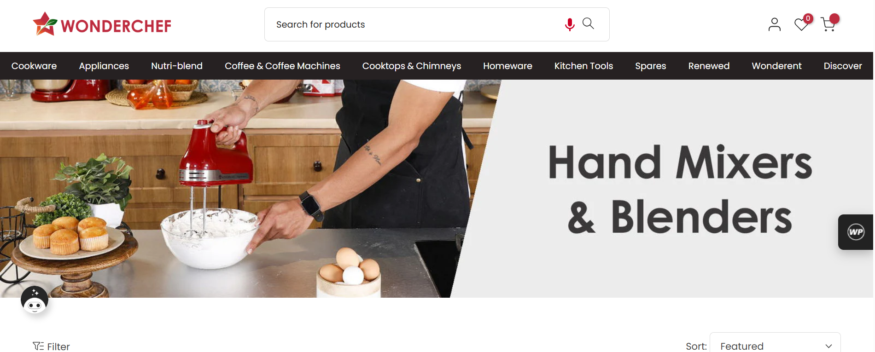Image resolution: width=875 pixels, height=352 pixels.
Task: Visit the Wonderent page
Action: click(x=776, y=66)
